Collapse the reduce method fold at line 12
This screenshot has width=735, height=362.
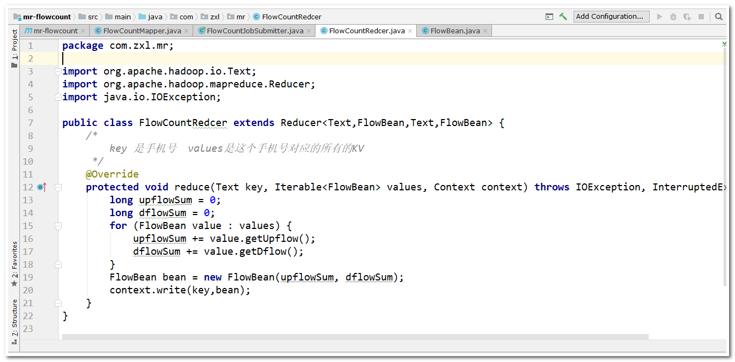58,187
